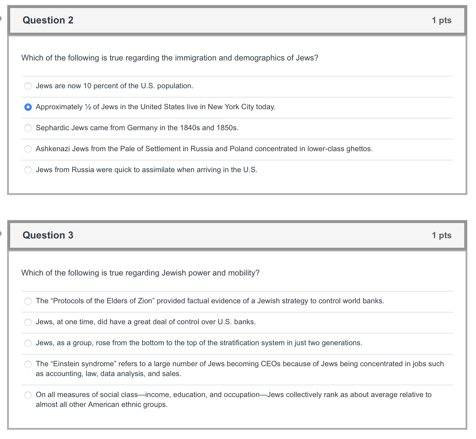Click the Question 2 header
This screenshot has width=476, height=439.
point(48,20)
